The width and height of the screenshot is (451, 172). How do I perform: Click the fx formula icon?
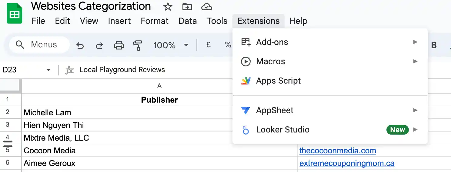pyautogui.click(x=69, y=70)
